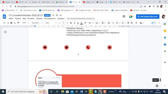Open the Правка menu
This screenshot has height=94, width=168.
[x=18, y=19]
